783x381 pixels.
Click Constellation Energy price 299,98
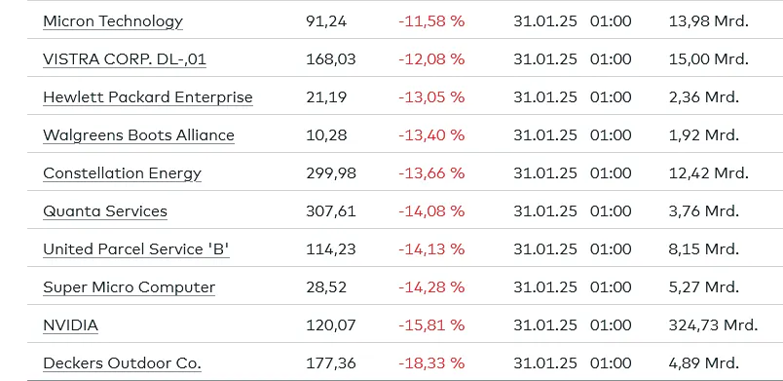(x=330, y=173)
